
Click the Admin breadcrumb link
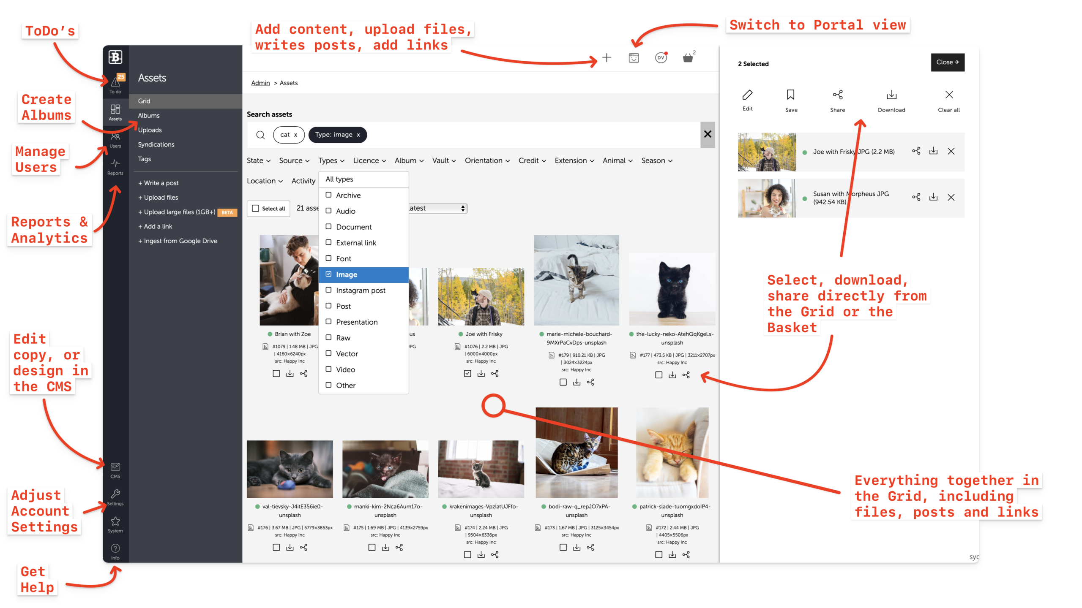click(260, 83)
